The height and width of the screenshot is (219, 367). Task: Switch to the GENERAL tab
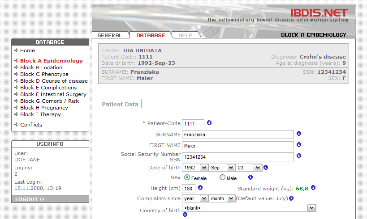(109, 35)
